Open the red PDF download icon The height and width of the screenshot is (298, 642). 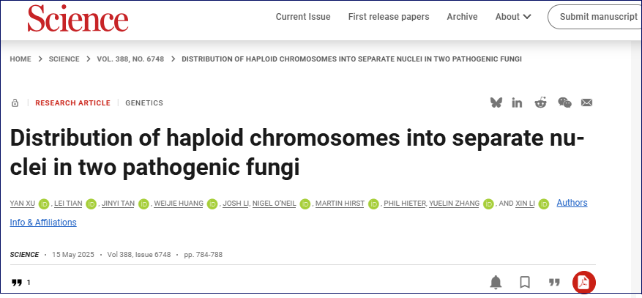(x=584, y=283)
